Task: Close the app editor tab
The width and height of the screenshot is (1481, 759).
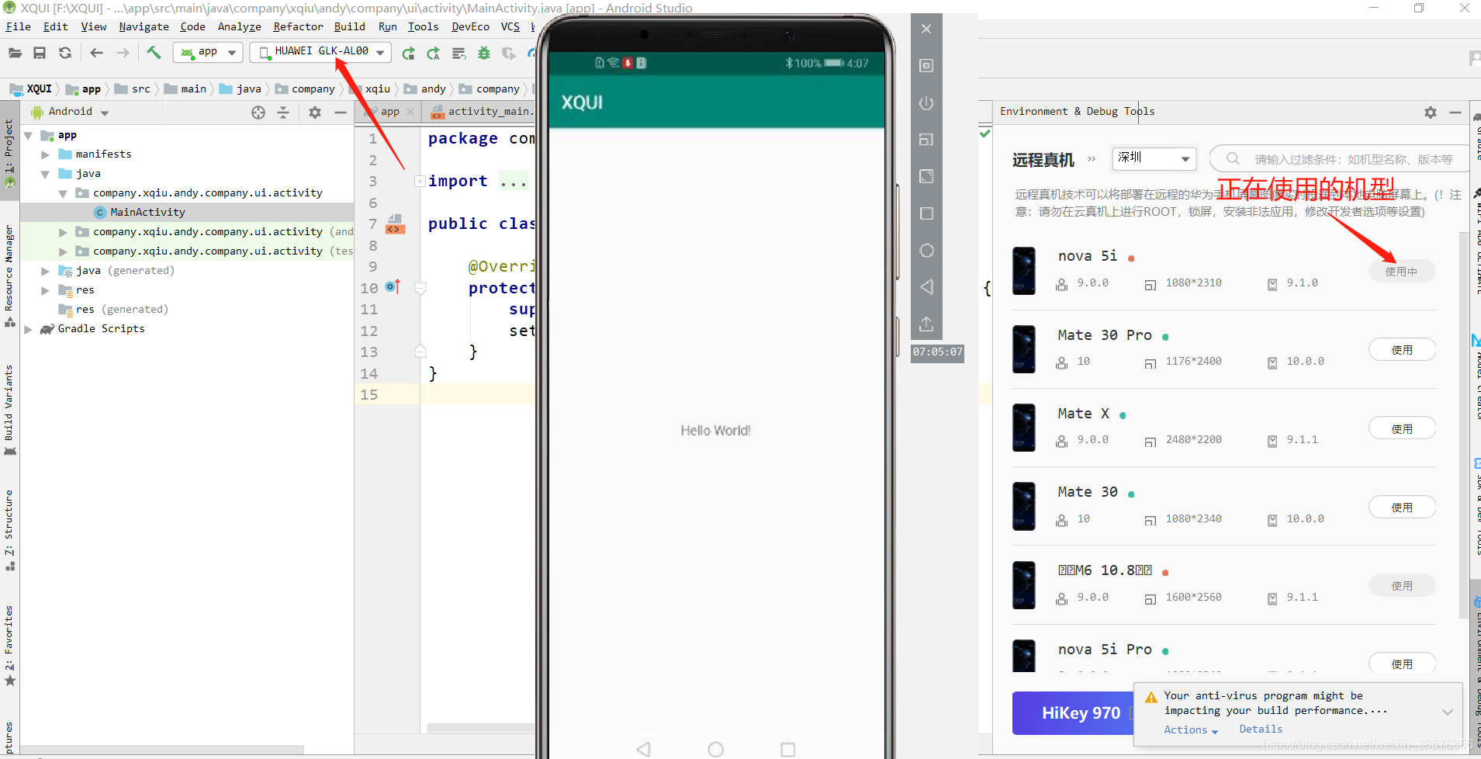Action: [410, 112]
